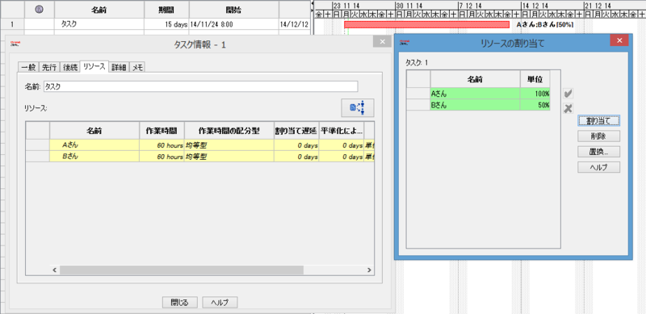This screenshot has height=314, width=646.
Task: Click the 置換... button
Action: [598, 152]
